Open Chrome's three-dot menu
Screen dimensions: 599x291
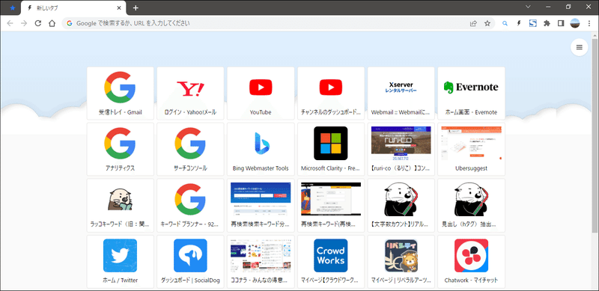589,23
